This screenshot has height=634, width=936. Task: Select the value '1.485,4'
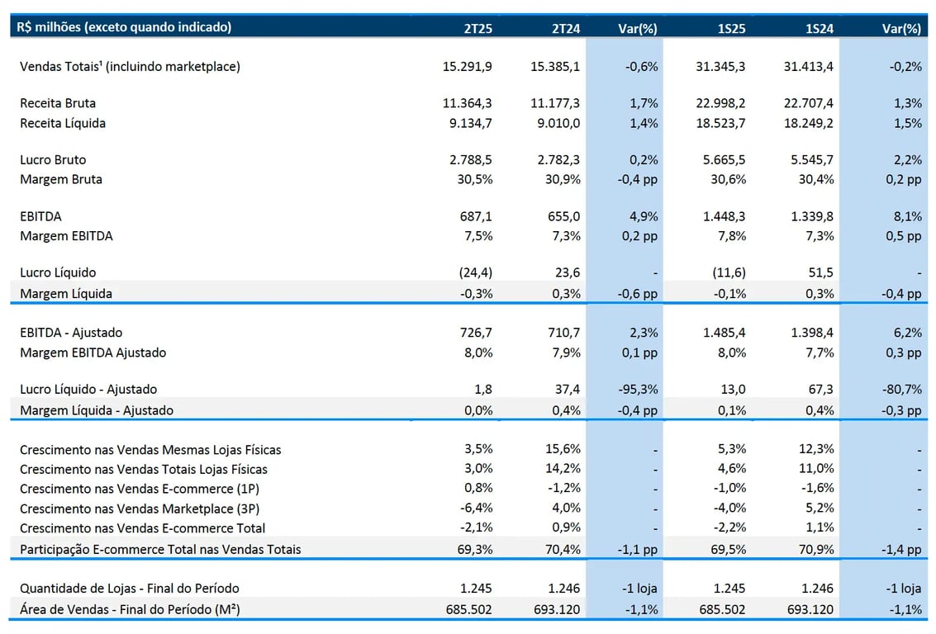point(724,333)
